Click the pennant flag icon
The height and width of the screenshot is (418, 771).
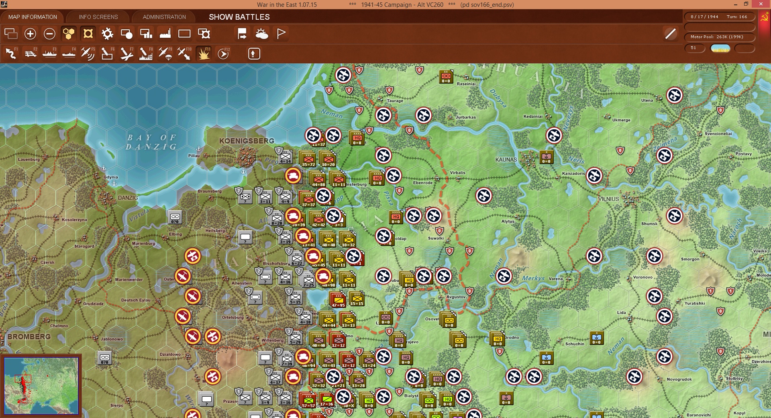pos(281,34)
